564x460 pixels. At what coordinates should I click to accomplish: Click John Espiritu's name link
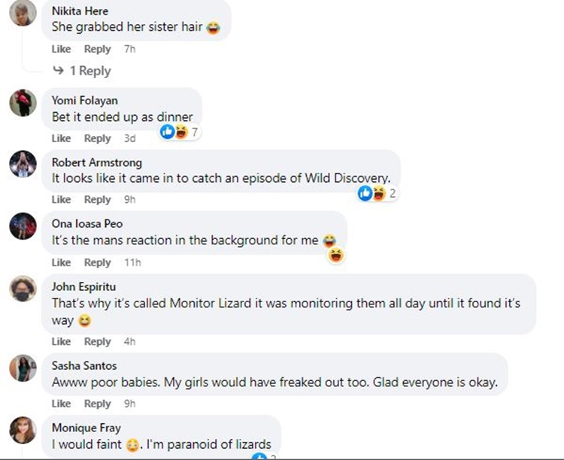pyautogui.click(x=83, y=286)
